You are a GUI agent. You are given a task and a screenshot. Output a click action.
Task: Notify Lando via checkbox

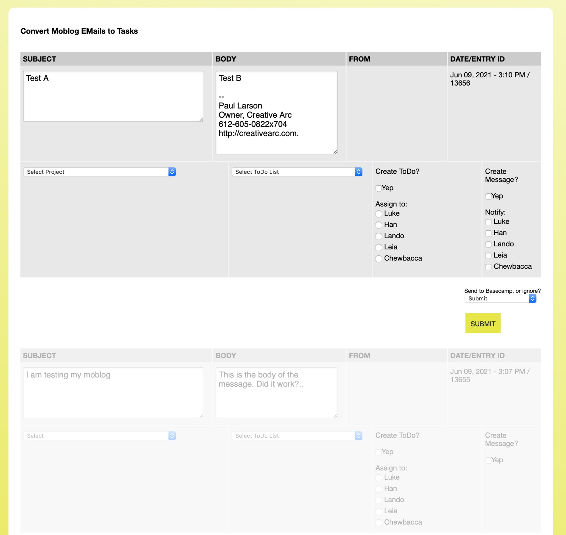point(488,244)
